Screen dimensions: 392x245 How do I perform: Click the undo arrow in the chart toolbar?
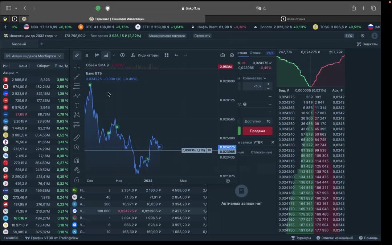point(177,55)
